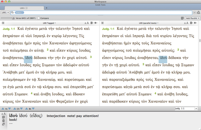Close the LXX Tagged pane
Viewport: 201px width, 130px height.
(x=3, y=23)
